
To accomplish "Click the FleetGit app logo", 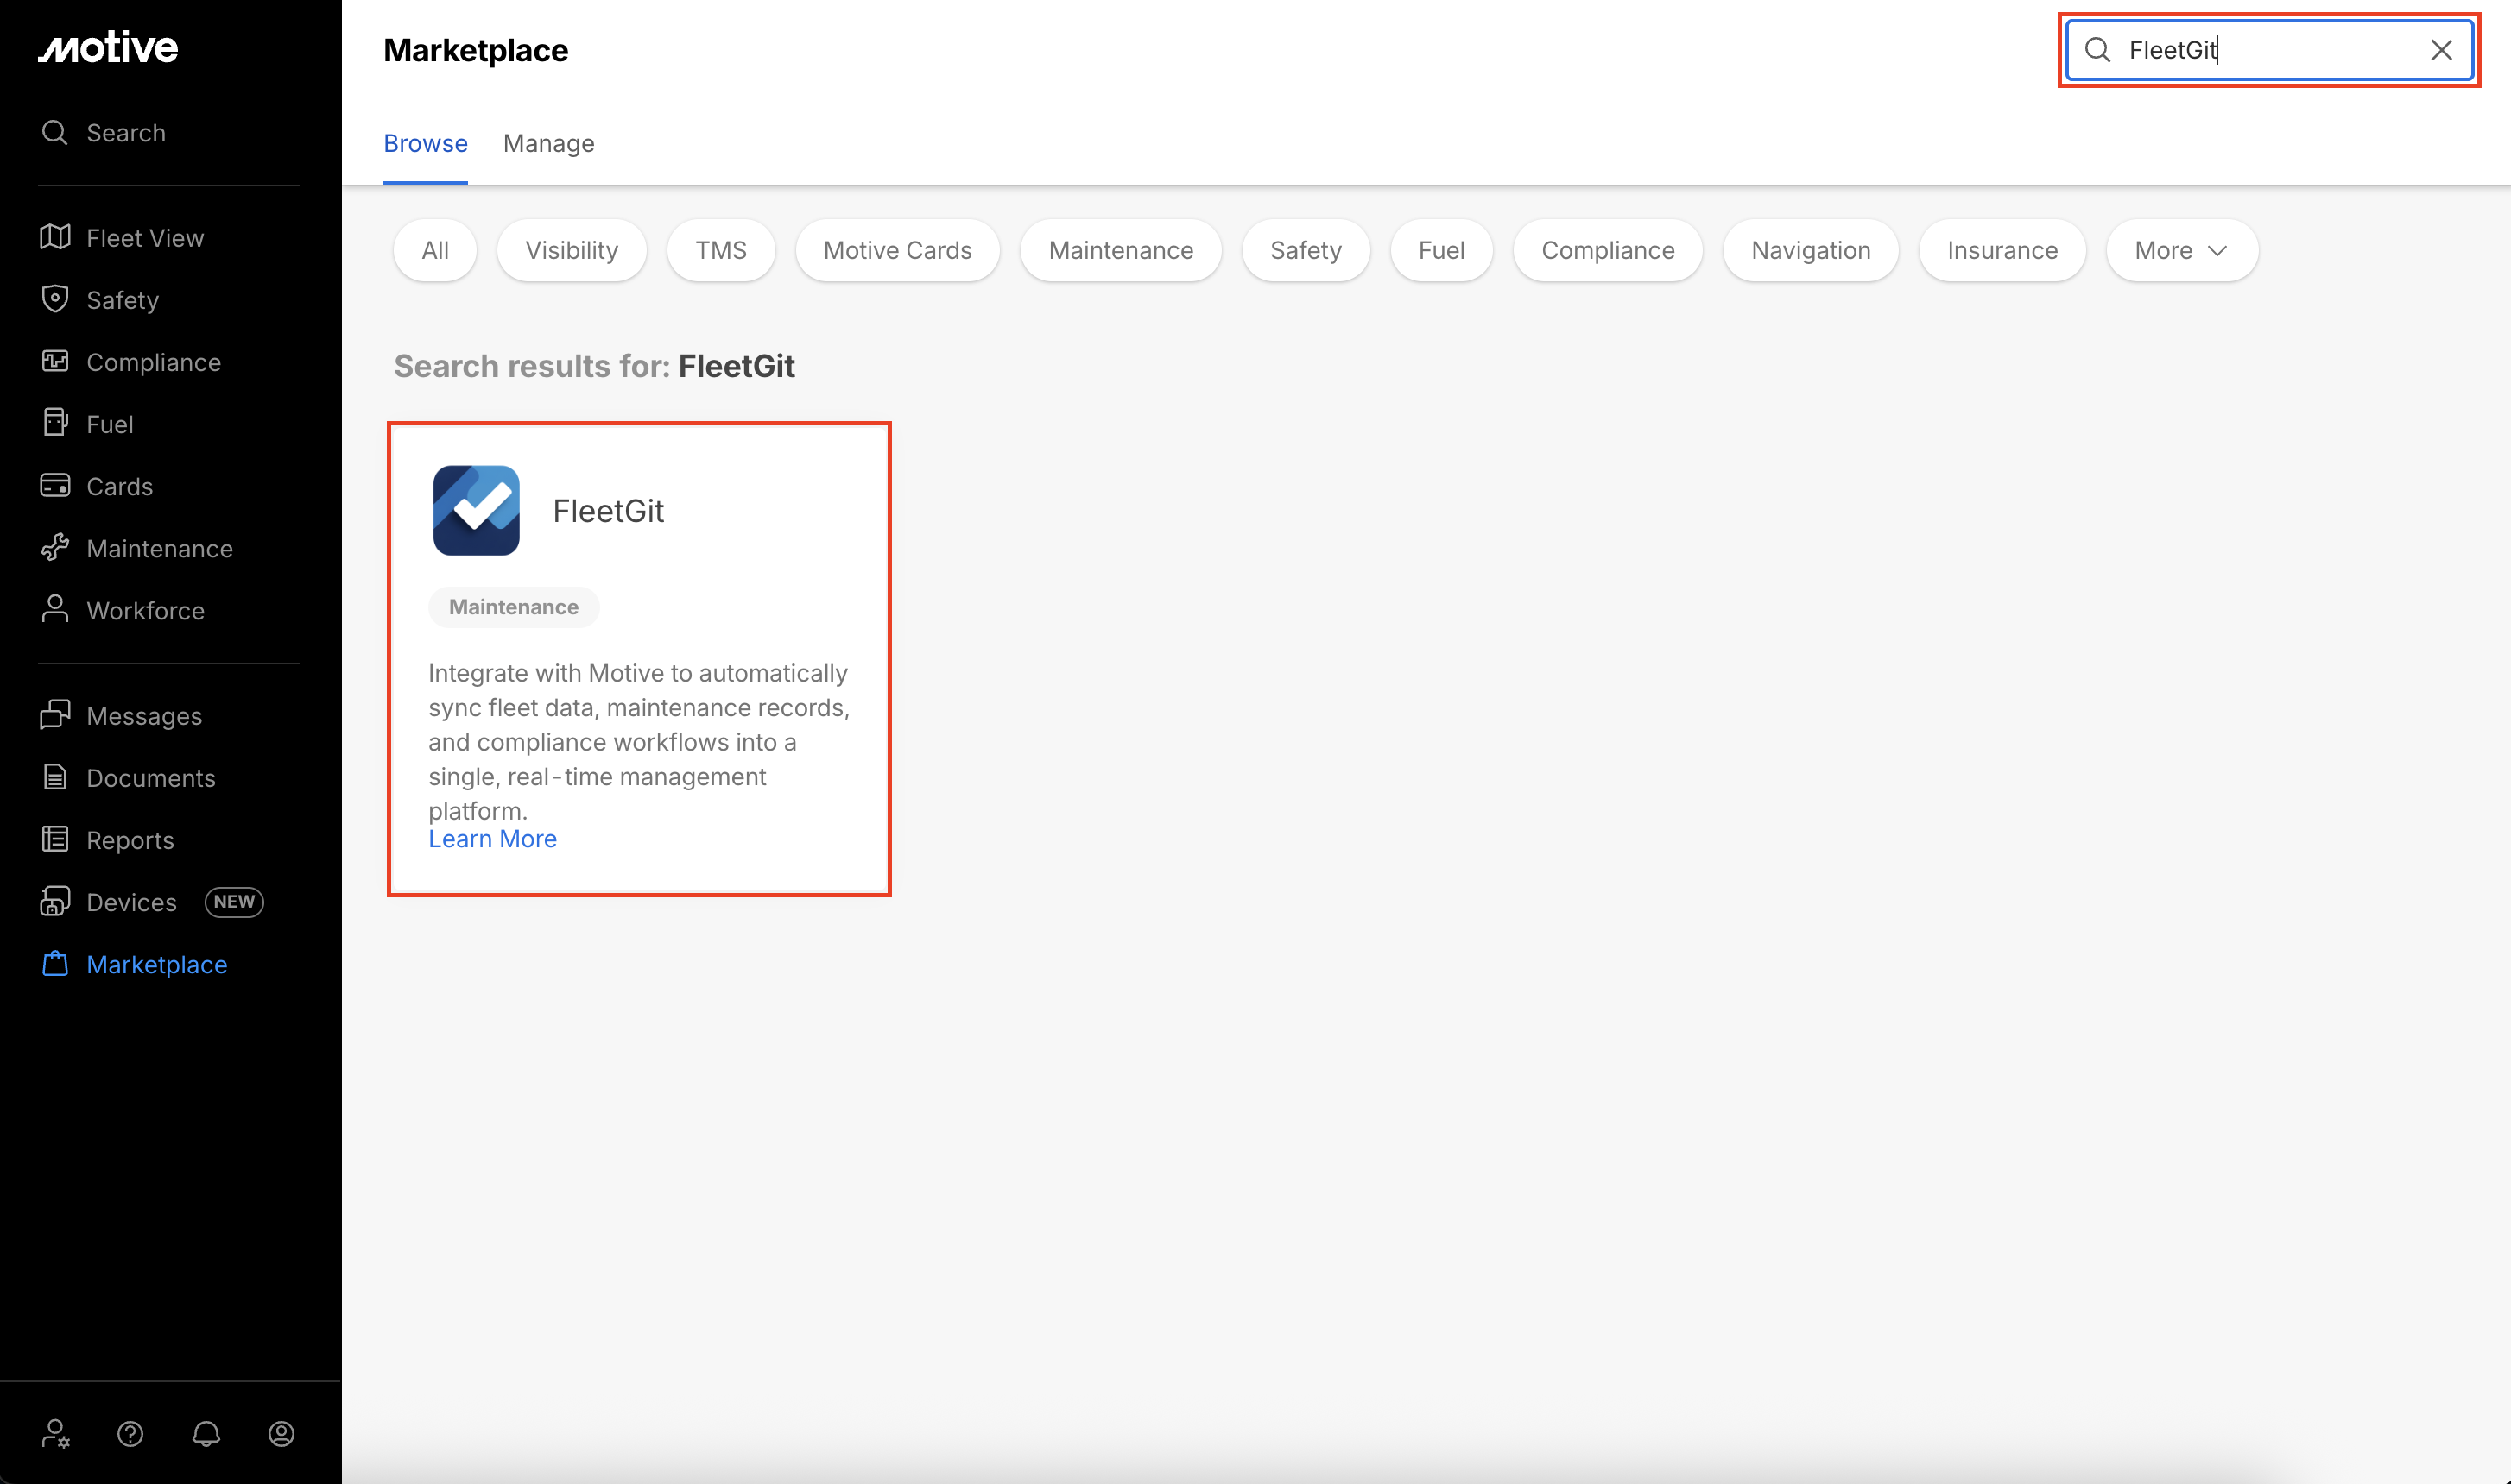I will coord(477,510).
